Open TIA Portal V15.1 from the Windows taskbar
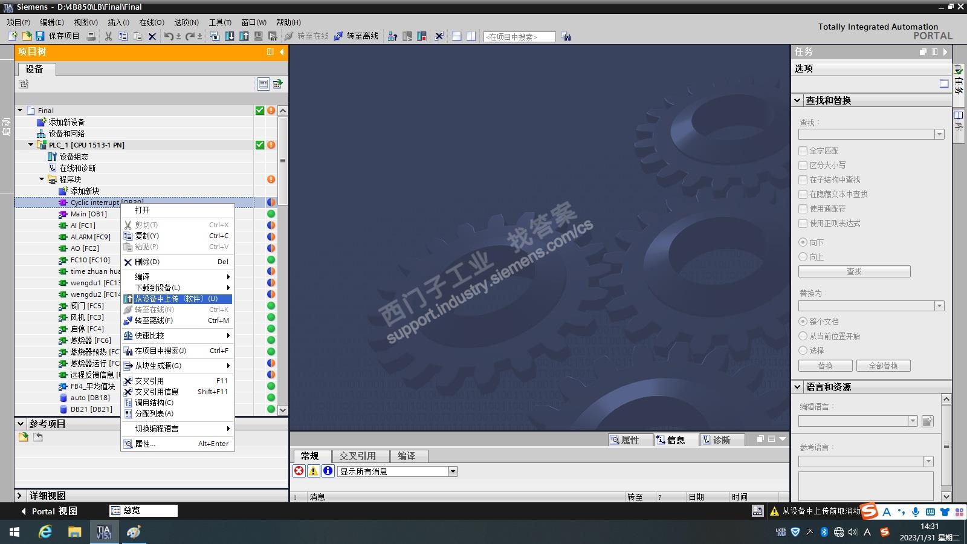 [x=104, y=532]
